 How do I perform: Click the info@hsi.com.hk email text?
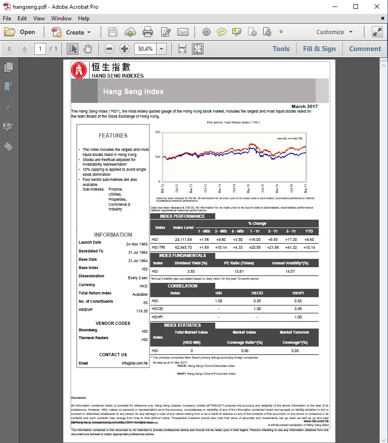[x=134, y=363]
